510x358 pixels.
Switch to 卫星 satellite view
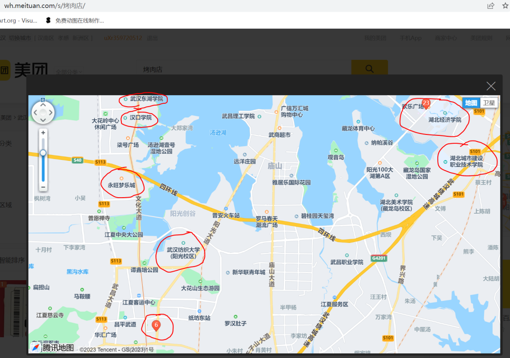tap(489, 103)
